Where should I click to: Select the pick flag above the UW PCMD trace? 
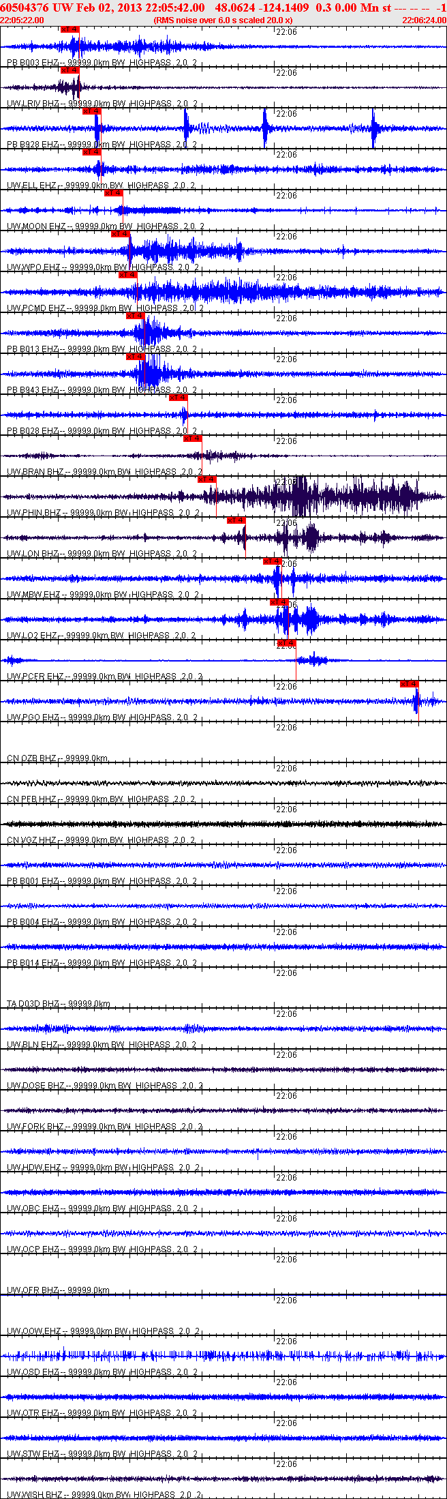point(128,275)
